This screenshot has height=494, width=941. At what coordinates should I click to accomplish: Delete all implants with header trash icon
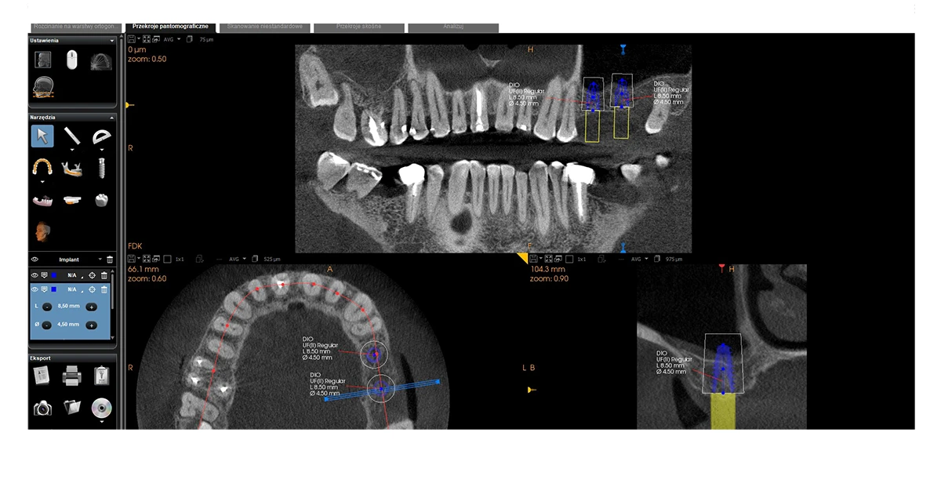[110, 260]
